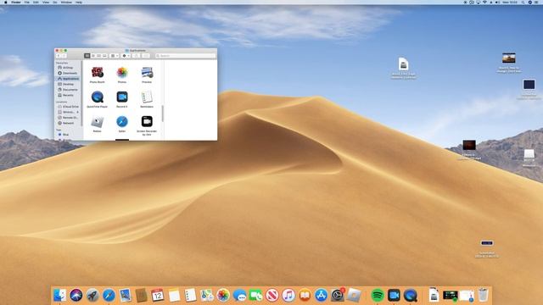
Task: Go back in Finder window
Action: pos(59,56)
